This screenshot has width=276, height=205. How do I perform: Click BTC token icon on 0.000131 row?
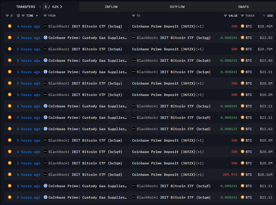242,129
